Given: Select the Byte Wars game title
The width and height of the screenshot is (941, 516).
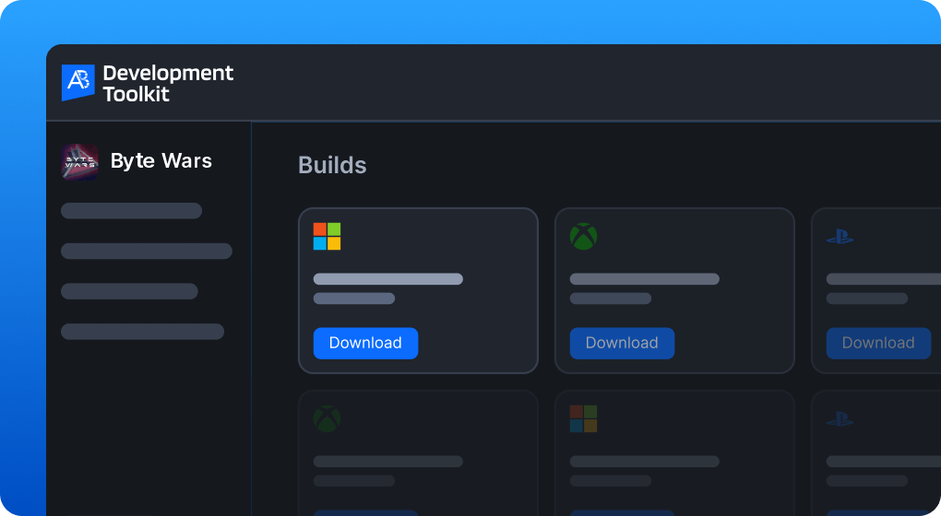Looking at the screenshot, I should 161,160.
